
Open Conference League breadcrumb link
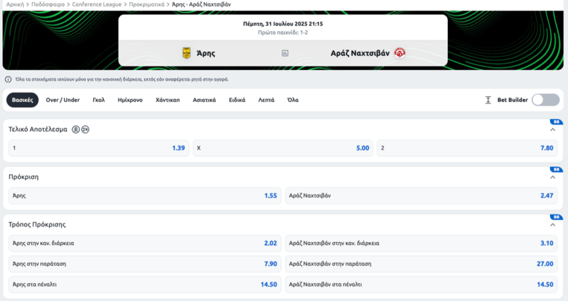click(97, 4)
